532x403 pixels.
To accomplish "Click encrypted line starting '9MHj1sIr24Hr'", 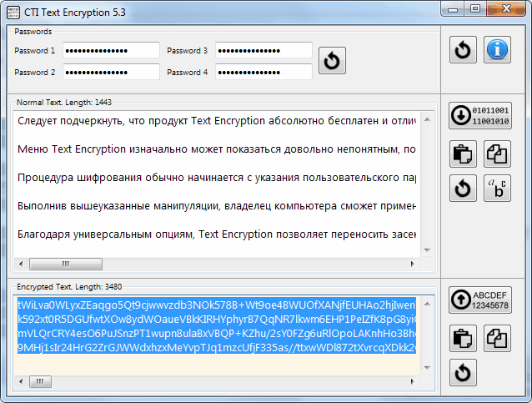I will point(217,347).
